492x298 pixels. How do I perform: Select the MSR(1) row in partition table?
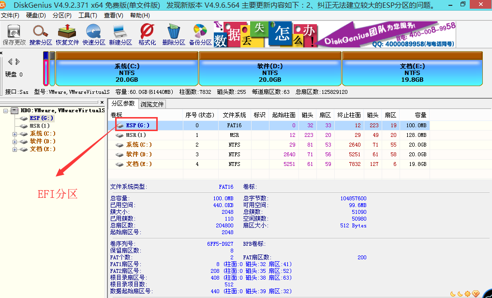click(x=268, y=135)
